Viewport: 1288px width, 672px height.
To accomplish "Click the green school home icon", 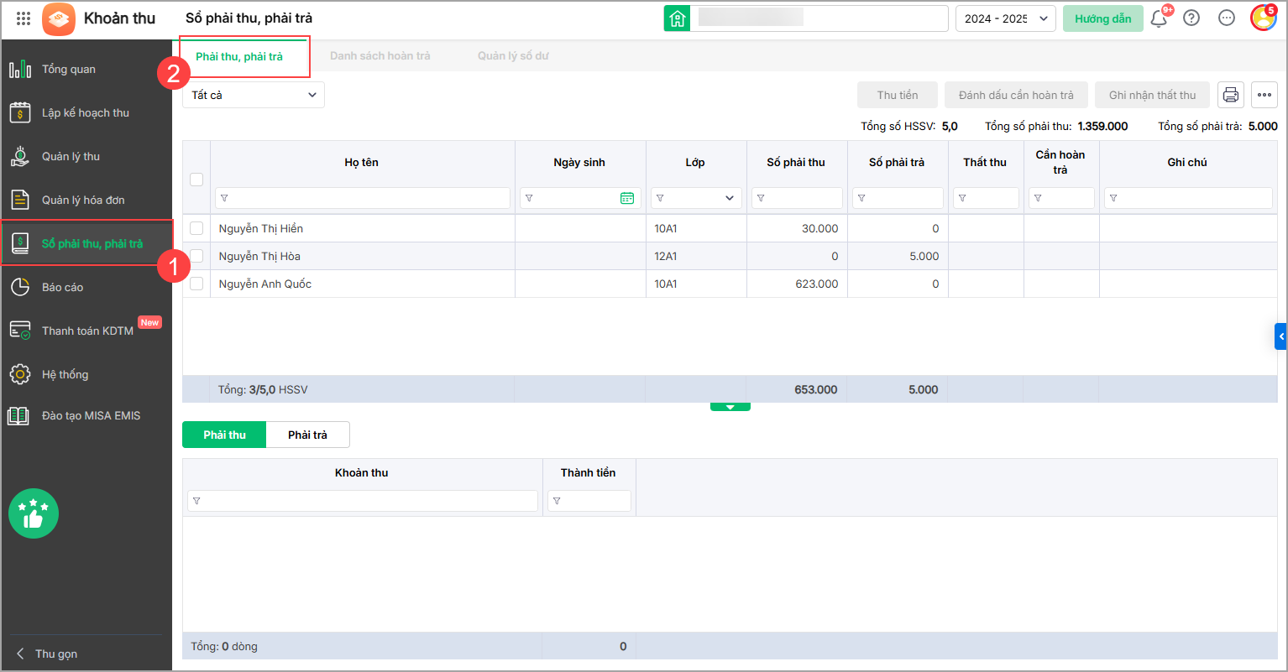I will click(x=677, y=18).
